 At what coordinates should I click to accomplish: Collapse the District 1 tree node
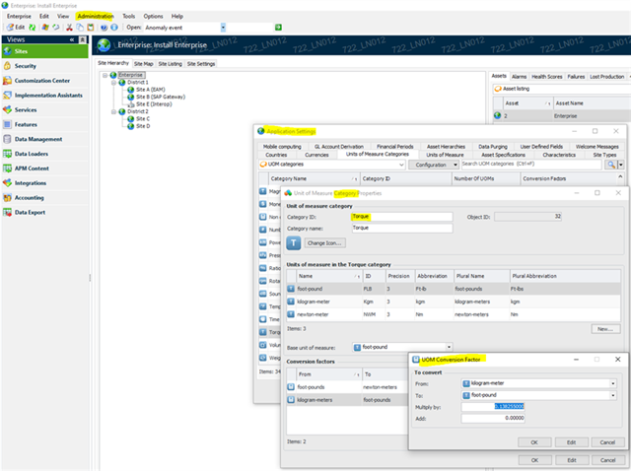[111, 82]
